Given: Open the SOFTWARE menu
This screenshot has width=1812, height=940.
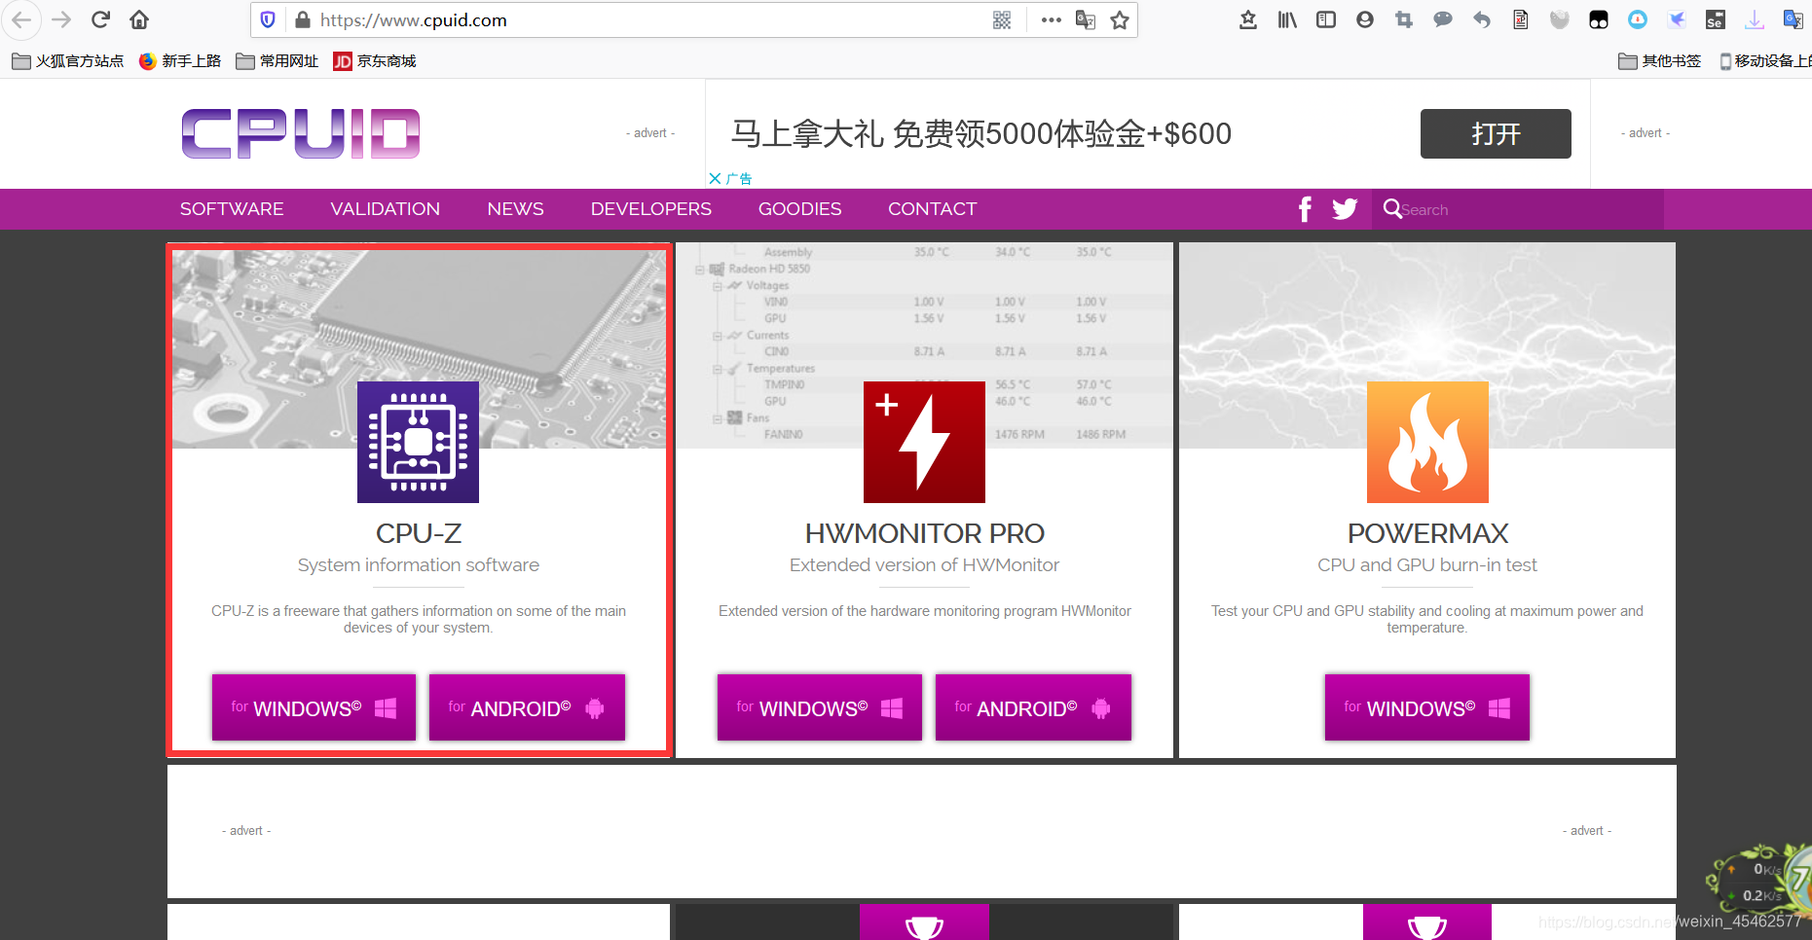Looking at the screenshot, I should tap(232, 209).
